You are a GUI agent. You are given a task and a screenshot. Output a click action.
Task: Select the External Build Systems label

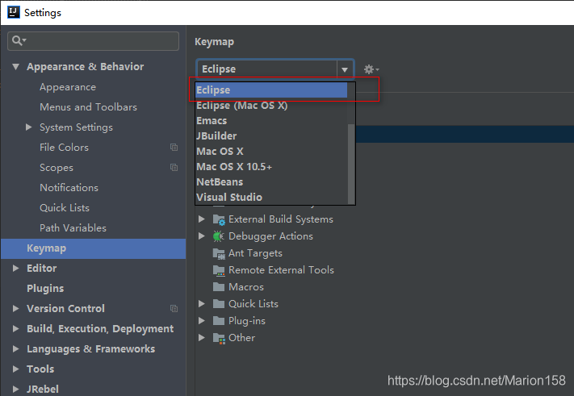click(281, 219)
